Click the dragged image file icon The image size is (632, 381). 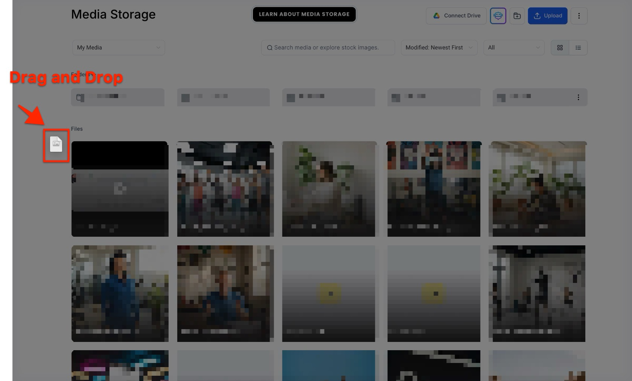56,144
